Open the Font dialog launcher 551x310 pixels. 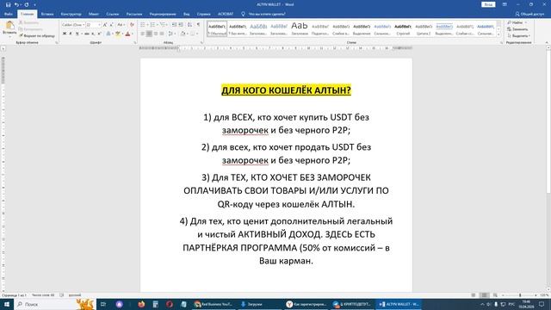[135, 42]
